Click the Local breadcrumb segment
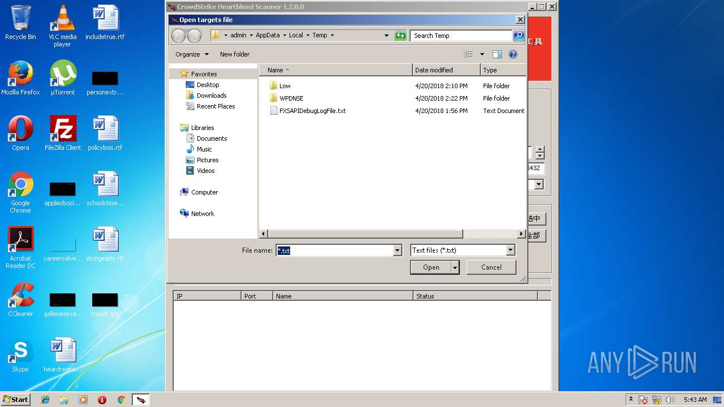Screen dimensions: 724x407 [296, 35]
